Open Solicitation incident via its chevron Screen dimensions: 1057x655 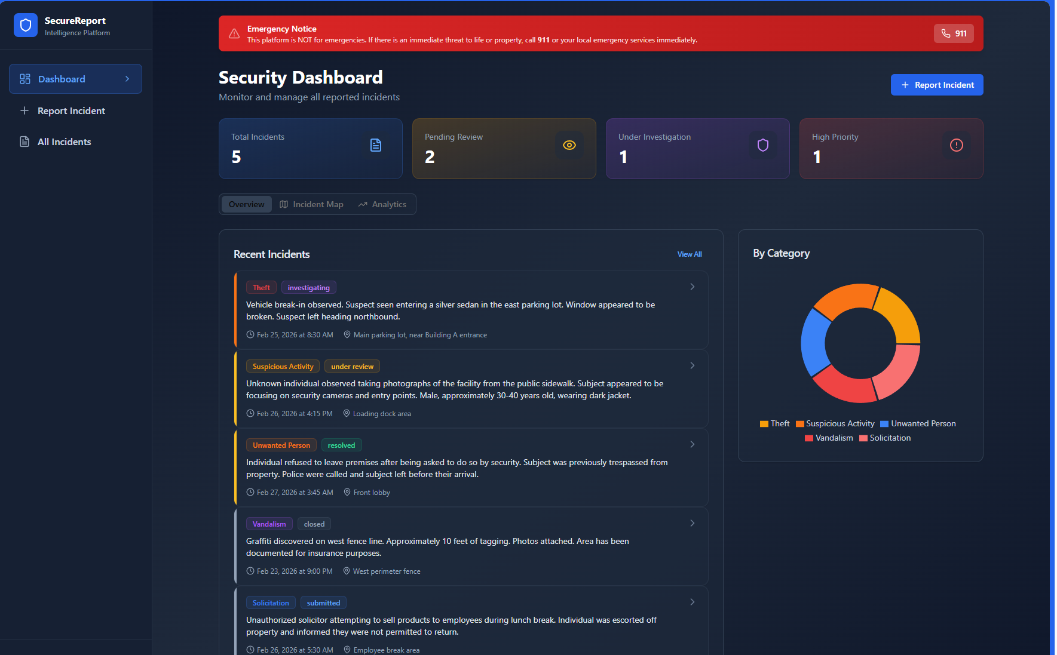(x=693, y=602)
